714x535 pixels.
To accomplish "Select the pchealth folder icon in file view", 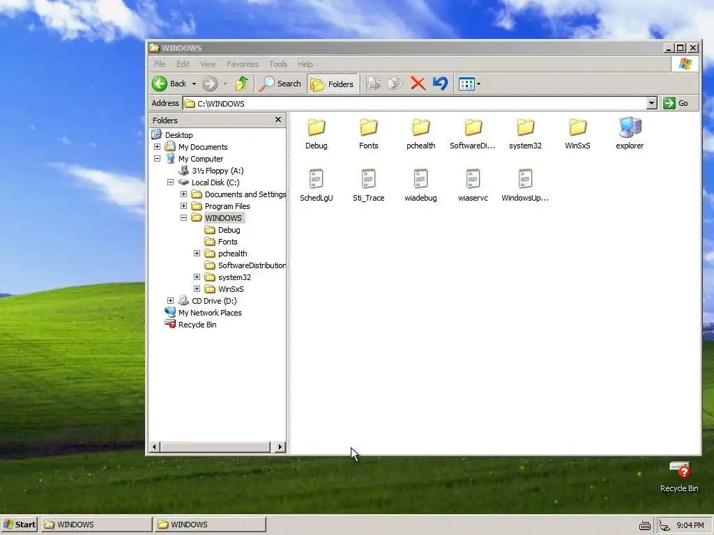I will tap(420, 127).
